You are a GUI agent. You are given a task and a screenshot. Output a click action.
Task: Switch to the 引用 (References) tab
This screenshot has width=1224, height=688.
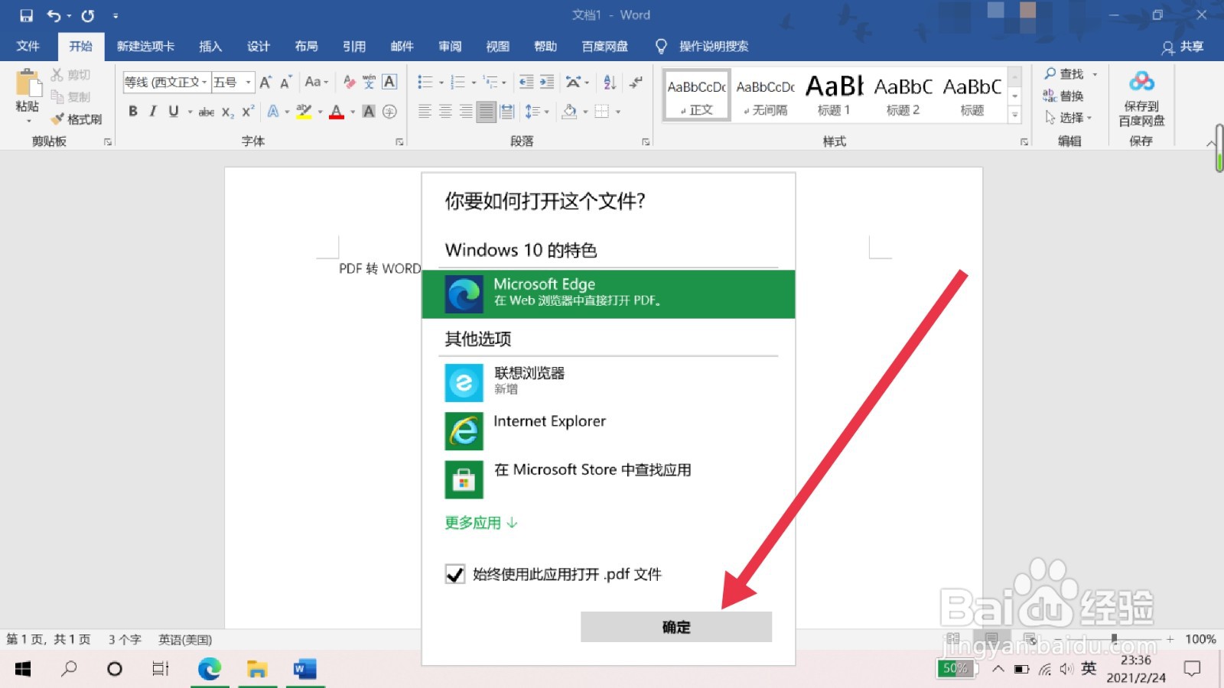pos(354,47)
